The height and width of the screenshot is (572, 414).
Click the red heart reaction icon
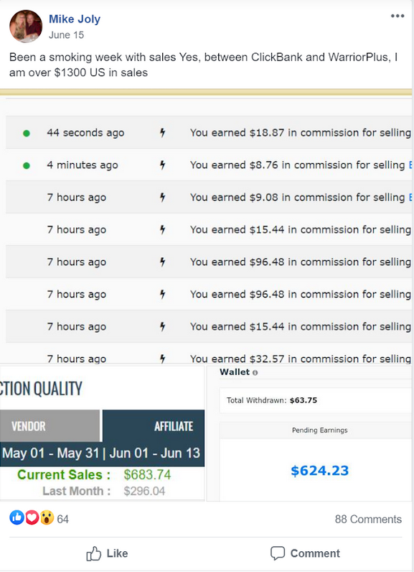pyautogui.click(x=32, y=517)
